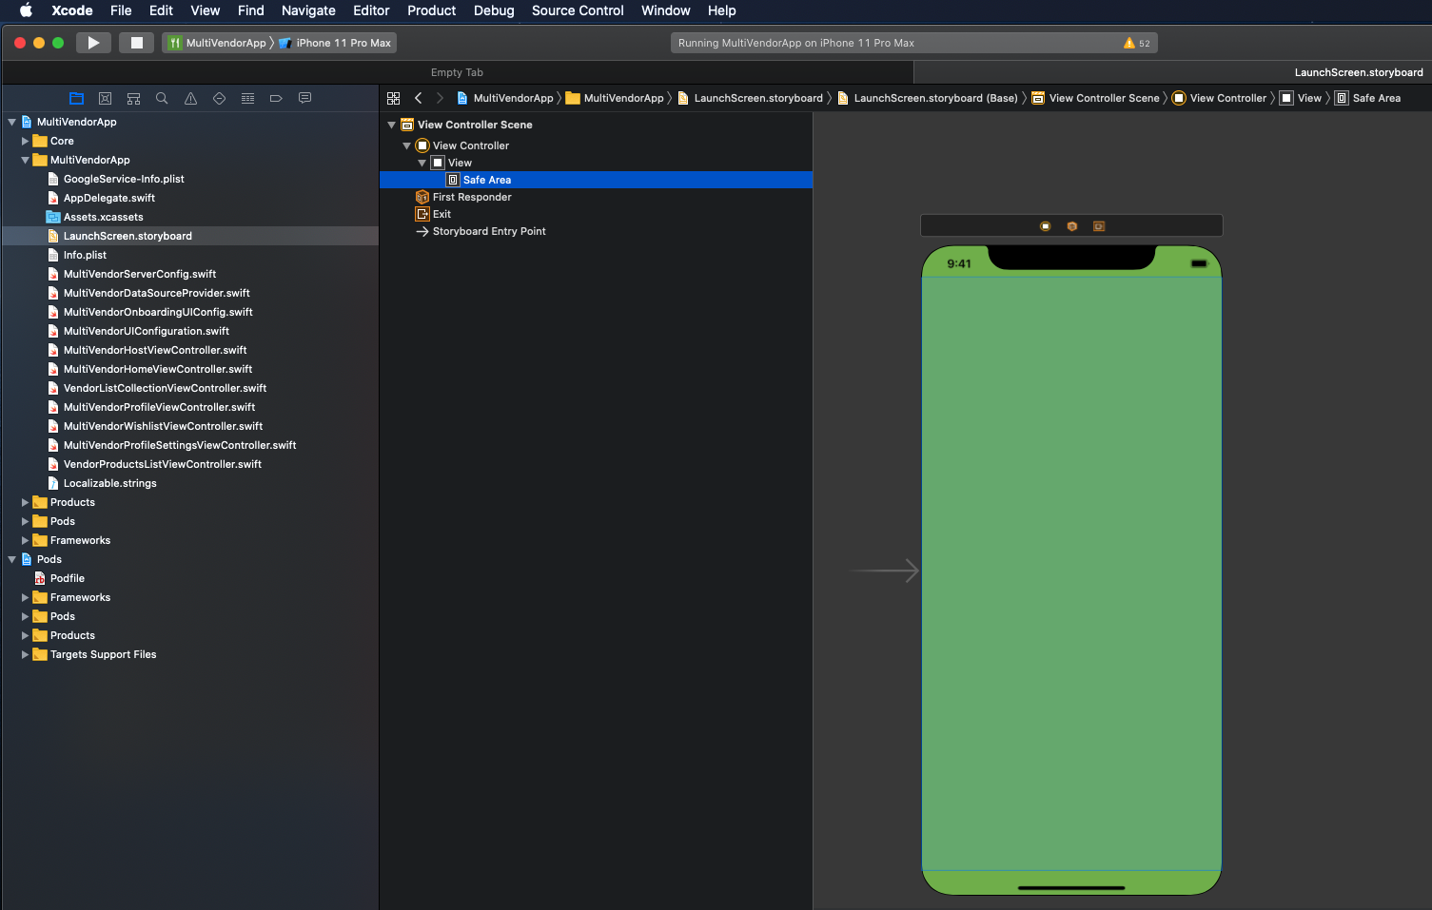Click MultiVendorApp project in jump bar

pos(504,98)
